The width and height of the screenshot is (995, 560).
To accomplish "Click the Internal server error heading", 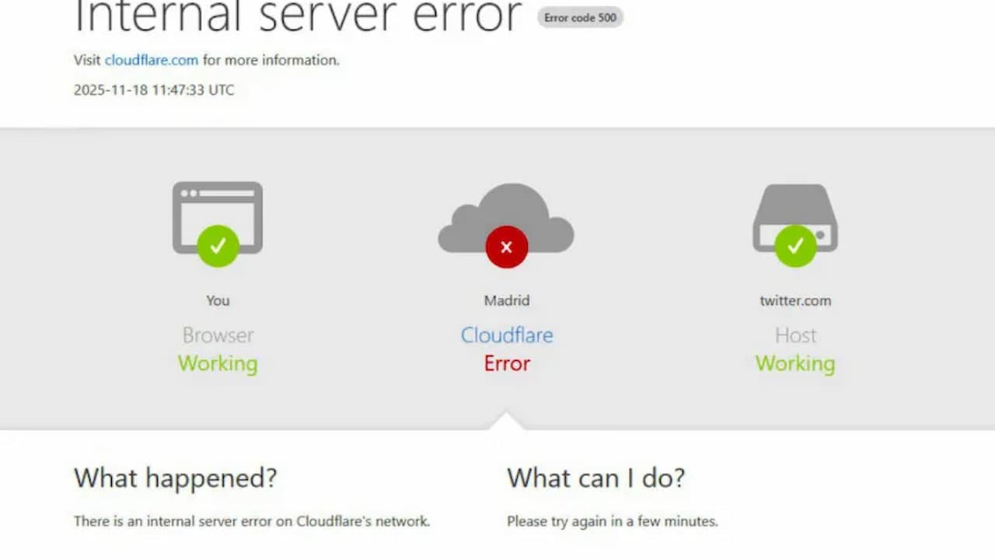I will (298, 16).
